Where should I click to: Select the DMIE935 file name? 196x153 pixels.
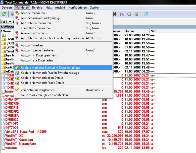point(12,120)
